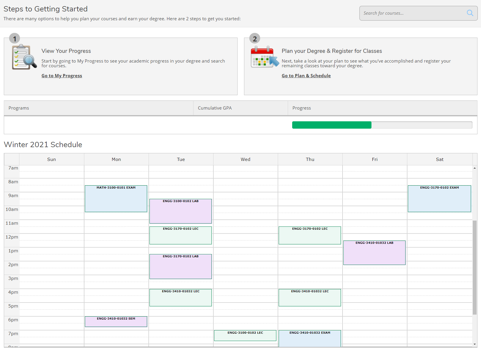Click the Cumulative GPA column header
481x351 pixels.
click(x=215, y=108)
